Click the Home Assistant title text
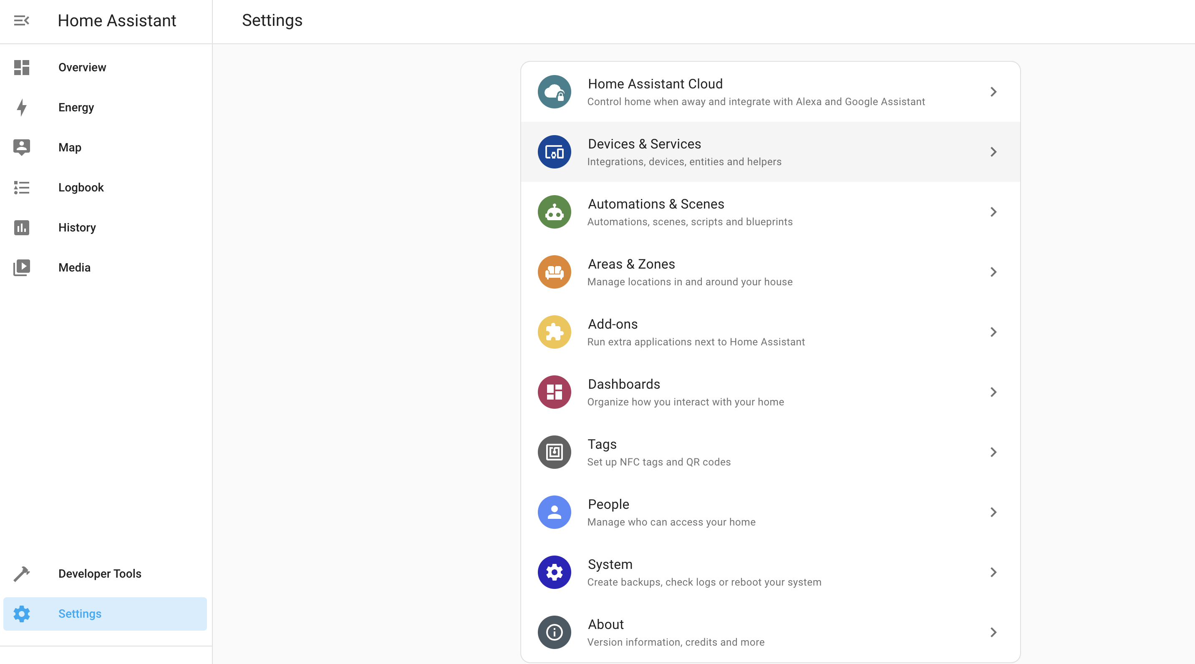The image size is (1195, 664). click(x=117, y=20)
